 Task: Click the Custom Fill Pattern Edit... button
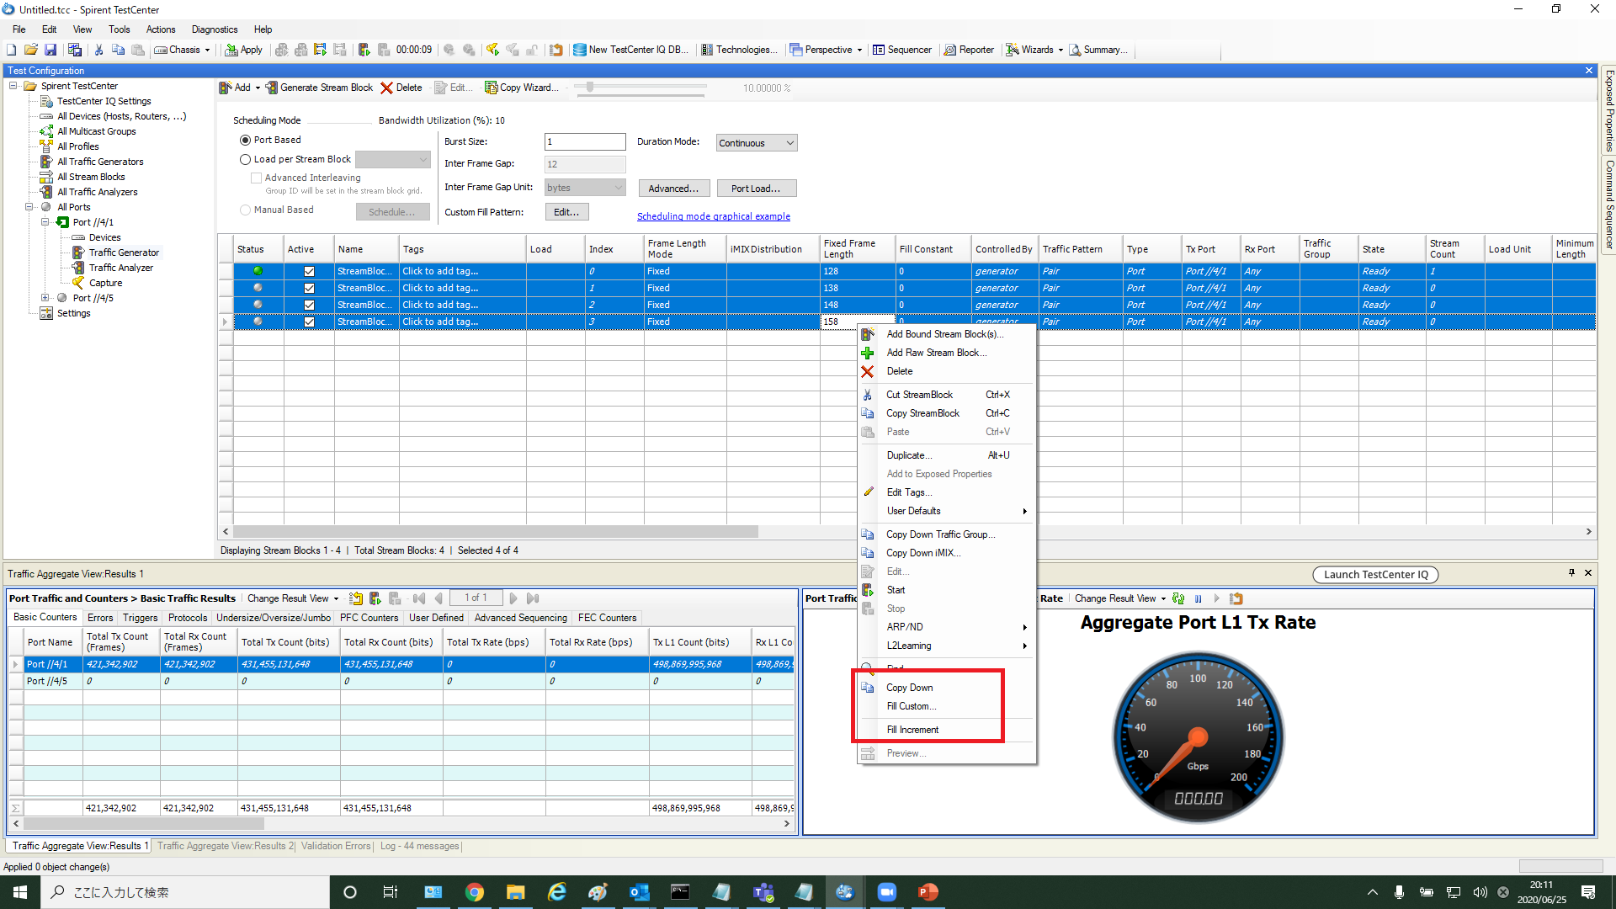pyautogui.click(x=566, y=212)
